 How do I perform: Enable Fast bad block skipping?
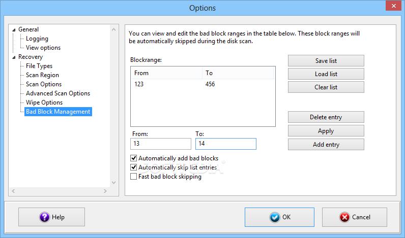point(133,177)
